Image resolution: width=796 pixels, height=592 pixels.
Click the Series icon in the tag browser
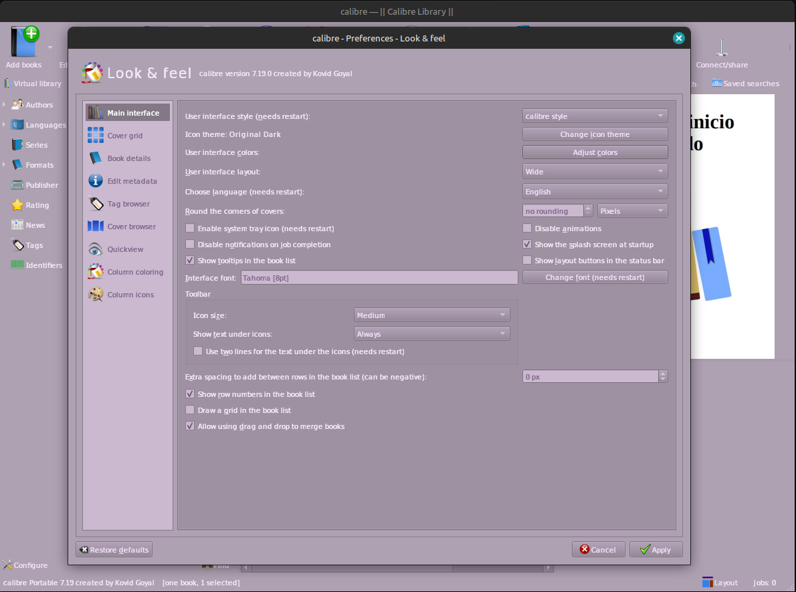click(17, 144)
